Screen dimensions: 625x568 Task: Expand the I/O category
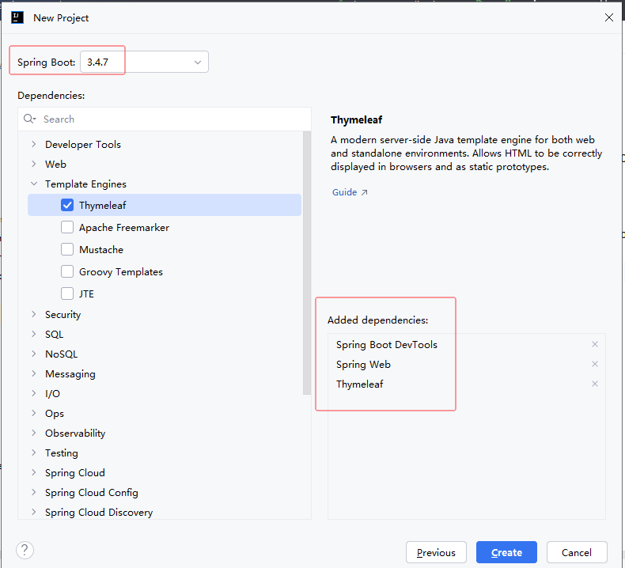(34, 393)
